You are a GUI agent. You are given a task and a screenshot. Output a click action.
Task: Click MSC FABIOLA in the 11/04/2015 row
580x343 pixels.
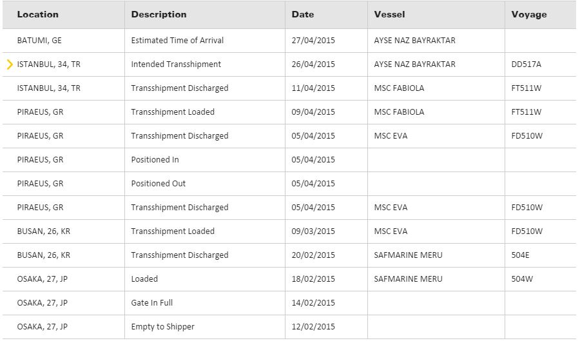[x=399, y=88]
